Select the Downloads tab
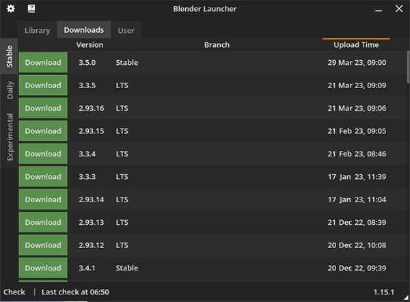This screenshot has width=410, height=302. click(84, 30)
